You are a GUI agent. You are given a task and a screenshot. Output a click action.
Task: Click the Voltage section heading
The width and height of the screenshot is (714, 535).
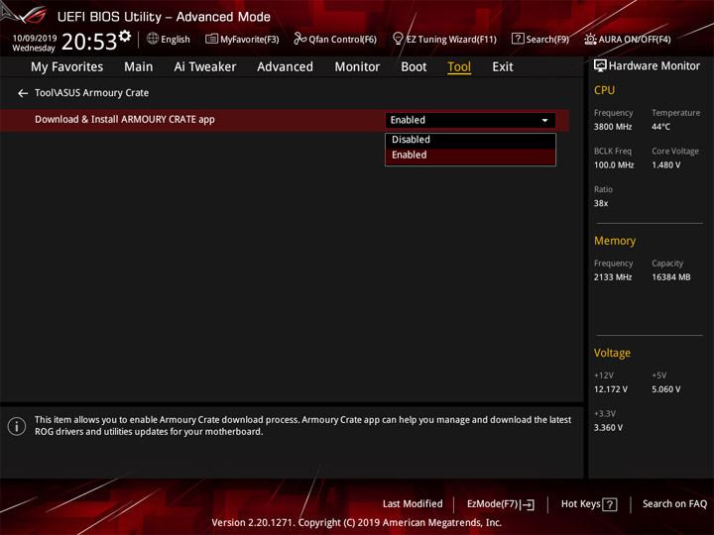pos(612,353)
